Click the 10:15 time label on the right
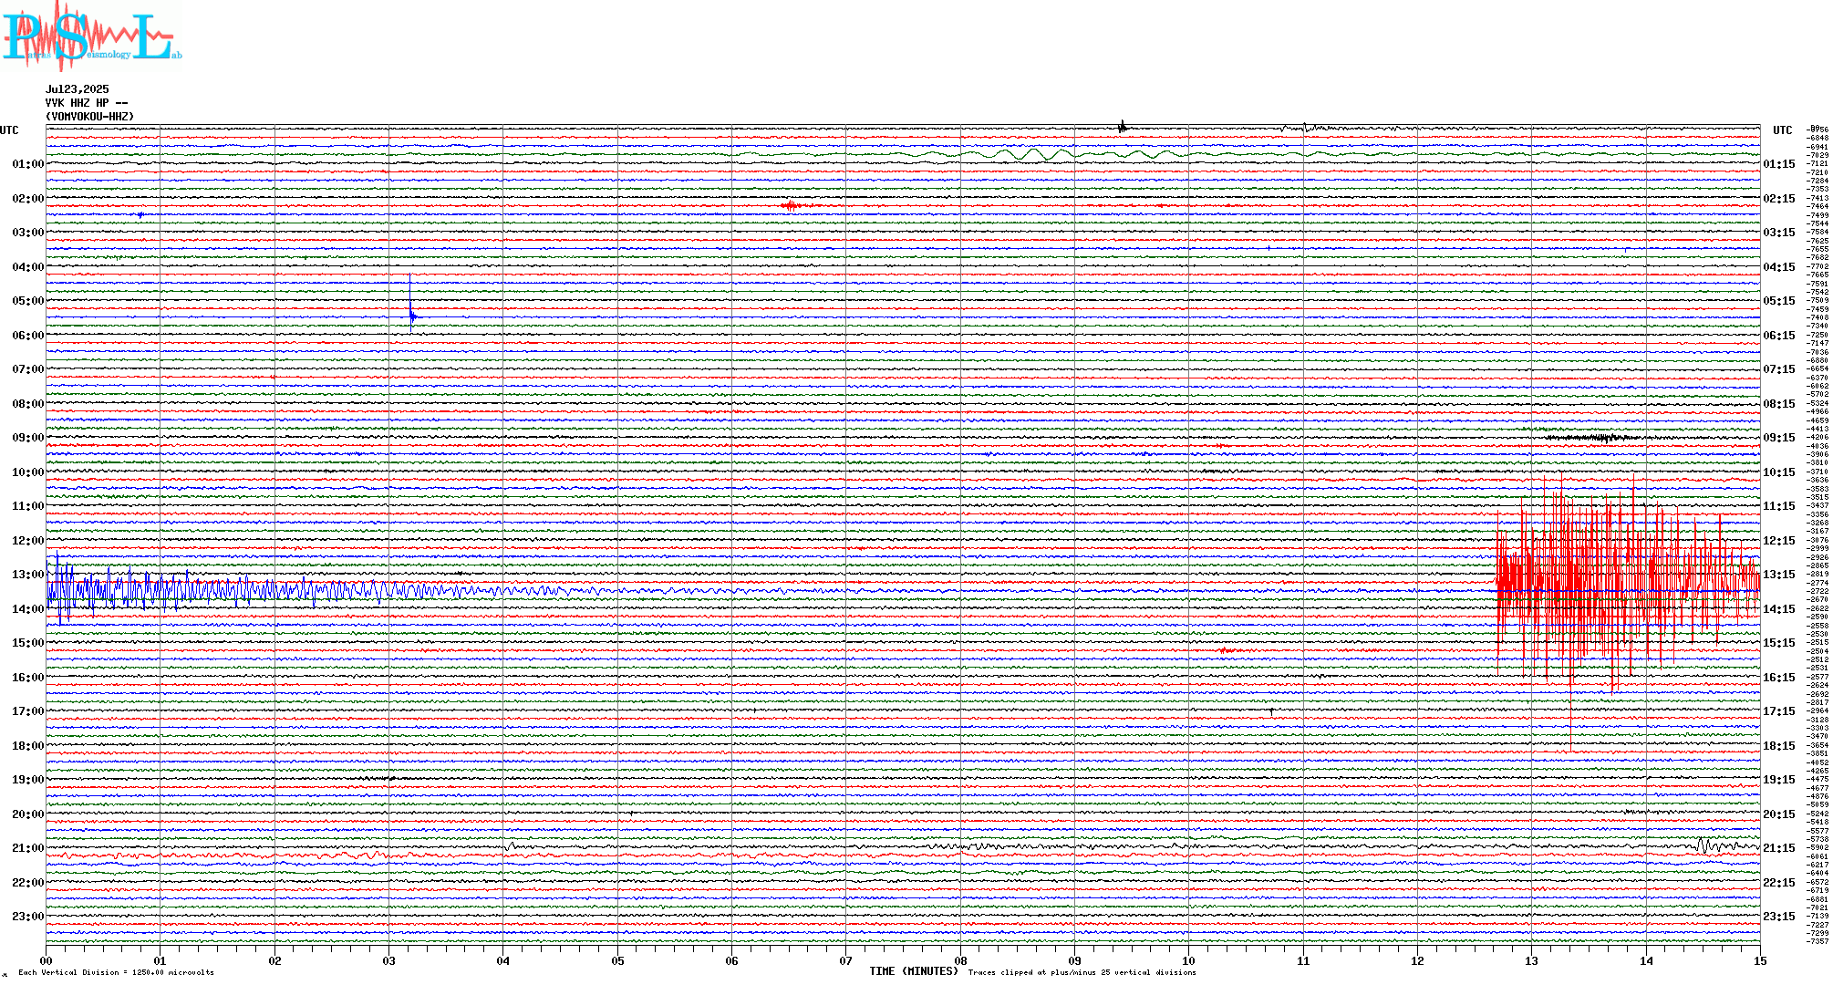This screenshot has width=1833, height=985. pyautogui.click(x=1779, y=472)
